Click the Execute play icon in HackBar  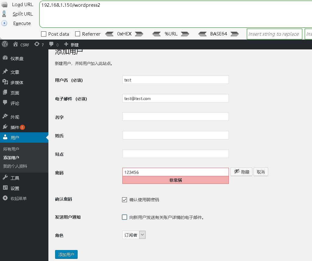[x=4, y=23]
